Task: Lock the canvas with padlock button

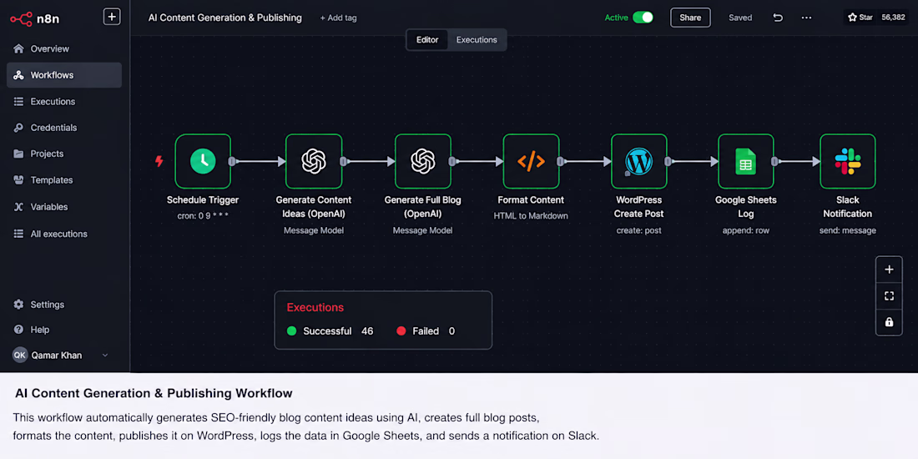Action: (890, 322)
